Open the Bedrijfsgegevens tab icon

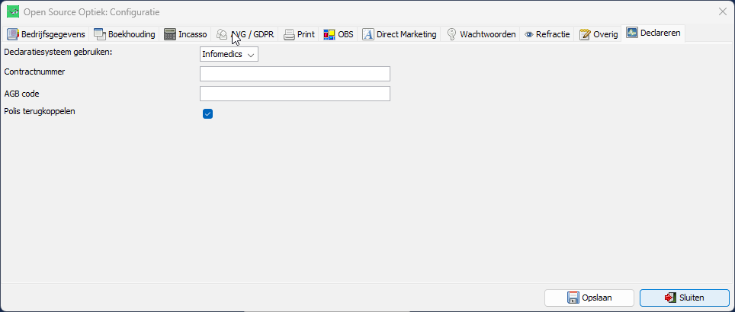pos(13,34)
